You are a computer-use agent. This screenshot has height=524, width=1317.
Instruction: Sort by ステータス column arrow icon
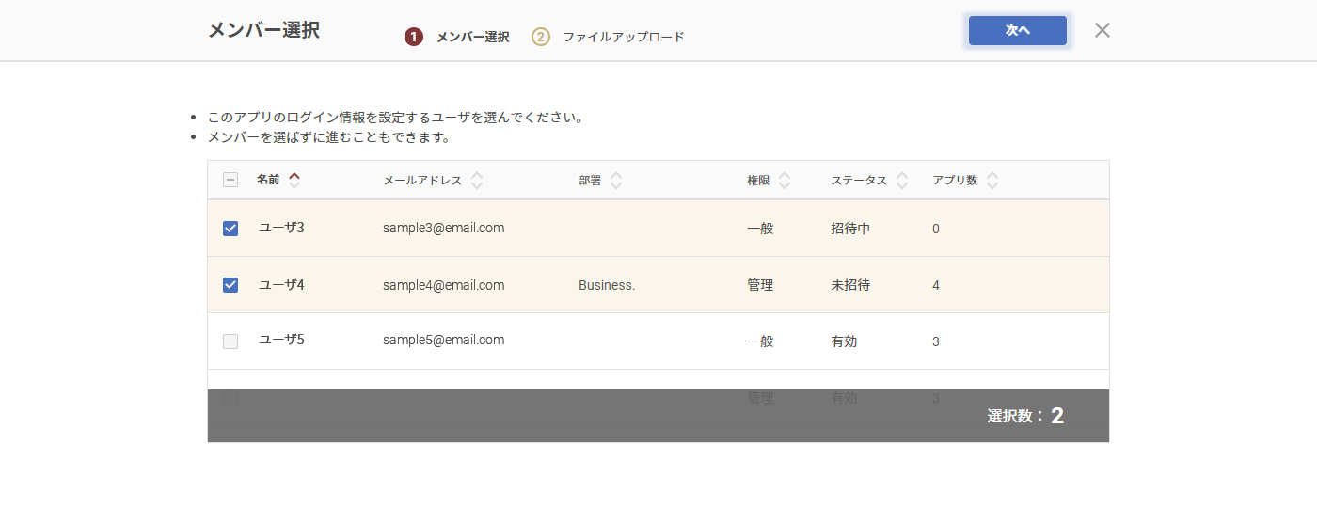tap(902, 180)
